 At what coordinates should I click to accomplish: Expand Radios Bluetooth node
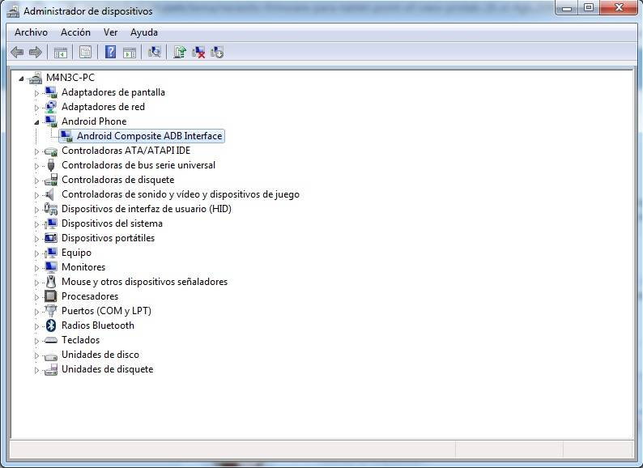point(36,326)
